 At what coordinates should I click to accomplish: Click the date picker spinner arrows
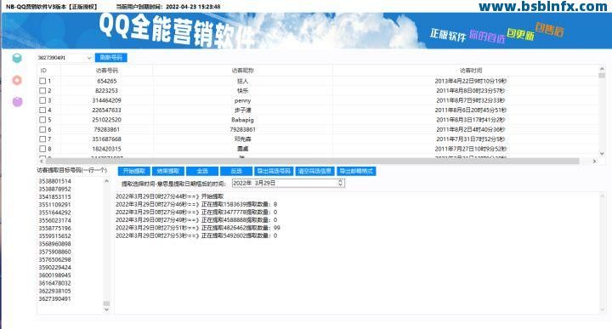pos(340,183)
